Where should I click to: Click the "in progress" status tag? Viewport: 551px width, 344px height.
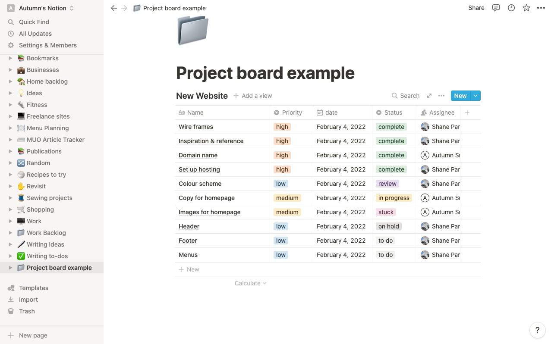click(394, 198)
